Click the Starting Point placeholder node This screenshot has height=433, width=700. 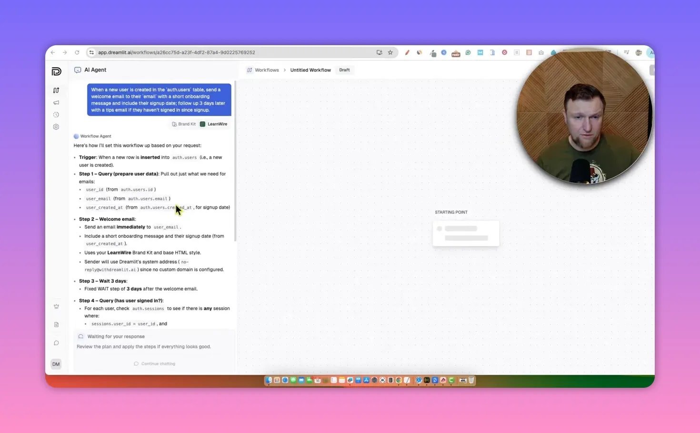[466, 233]
